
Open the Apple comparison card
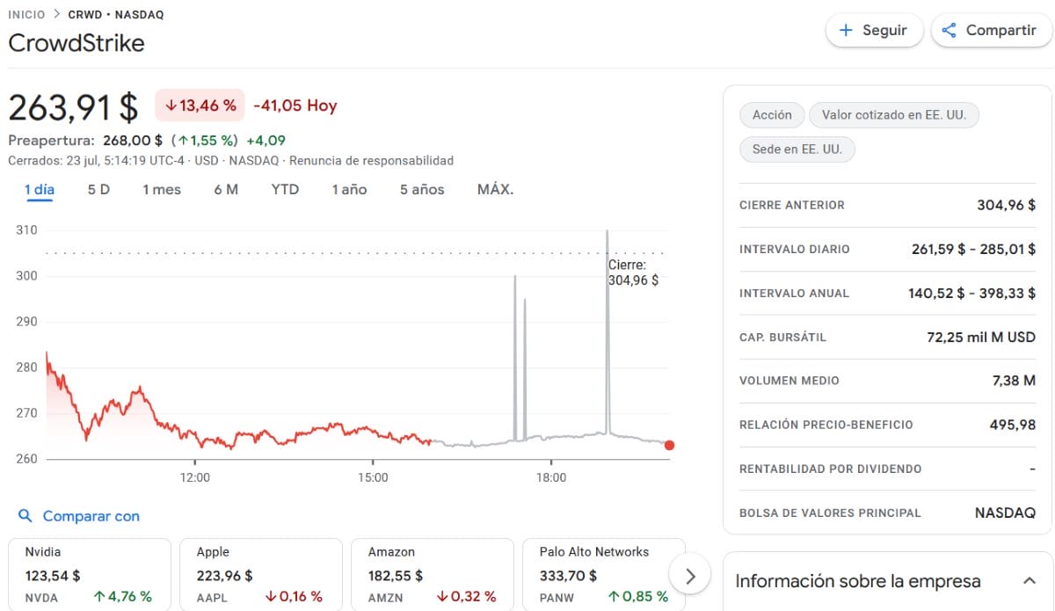261,574
